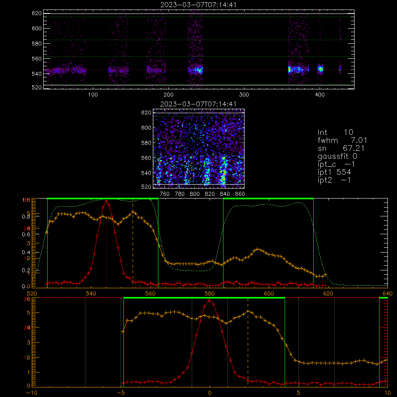Click the middle image title 2023-03-07T07:14:41
This screenshot has width=397, height=397.
(x=198, y=104)
